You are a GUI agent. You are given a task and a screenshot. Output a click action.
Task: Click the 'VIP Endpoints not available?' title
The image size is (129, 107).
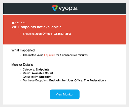tap(36, 27)
